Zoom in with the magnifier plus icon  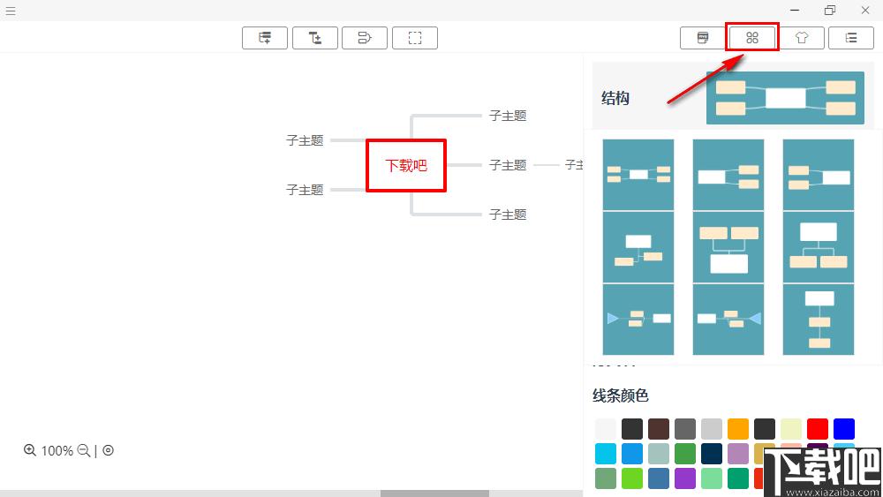click(30, 450)
